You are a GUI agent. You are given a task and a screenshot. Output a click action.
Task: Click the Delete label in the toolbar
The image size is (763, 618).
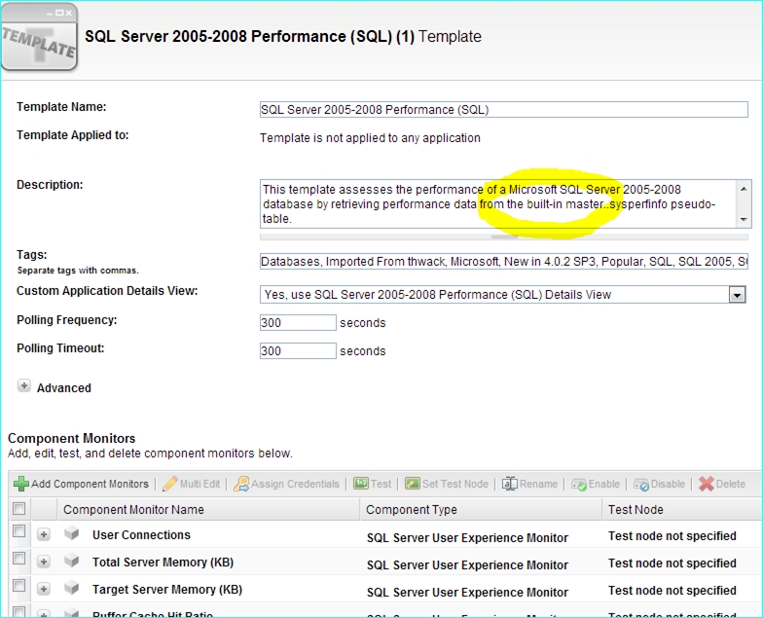731,484
